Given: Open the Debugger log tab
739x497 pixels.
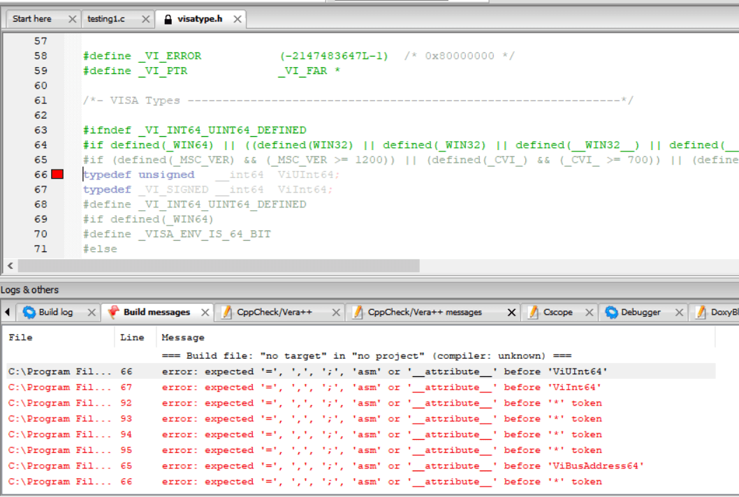Looking at the screenshot, I should 641,312.
